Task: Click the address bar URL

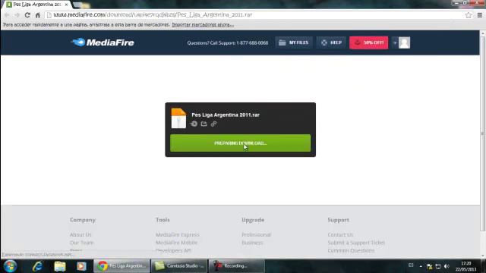Action: click(x=153, y=15)
